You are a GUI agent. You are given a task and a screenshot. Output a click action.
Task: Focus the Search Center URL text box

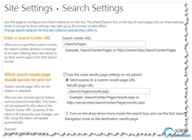tap(104, 44)
